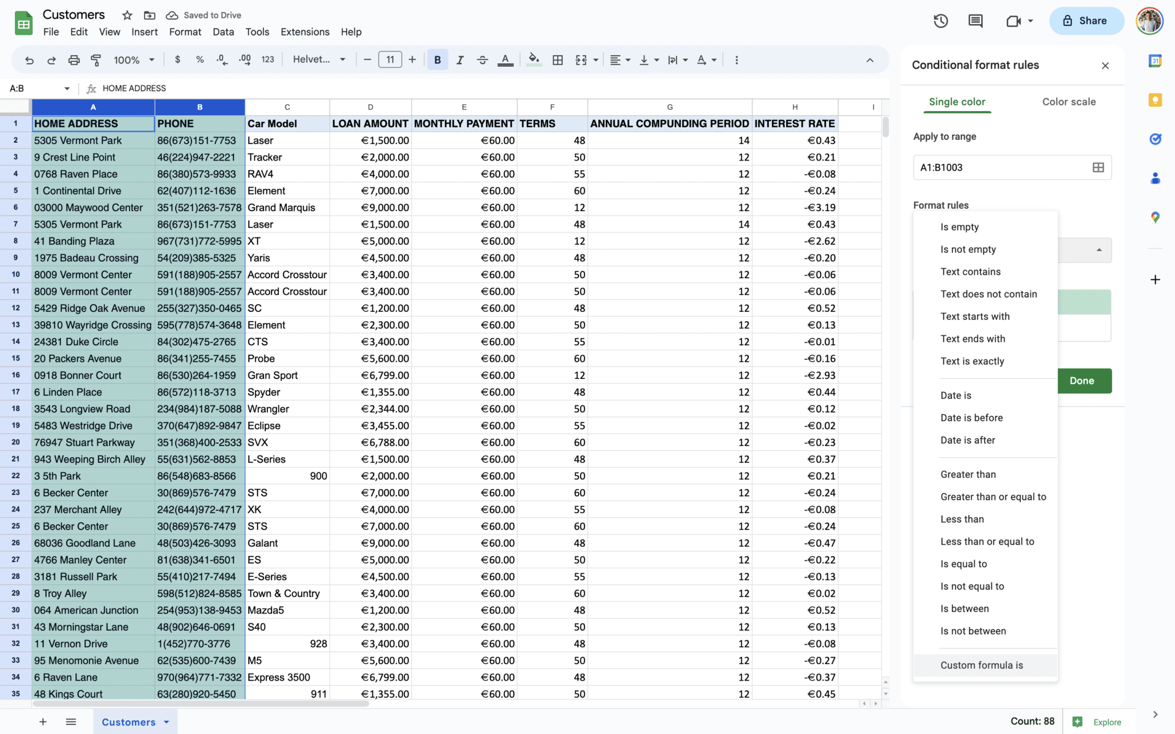Switch to the Color scale tab
The image size is (1175, 734).
point(1068,101)
